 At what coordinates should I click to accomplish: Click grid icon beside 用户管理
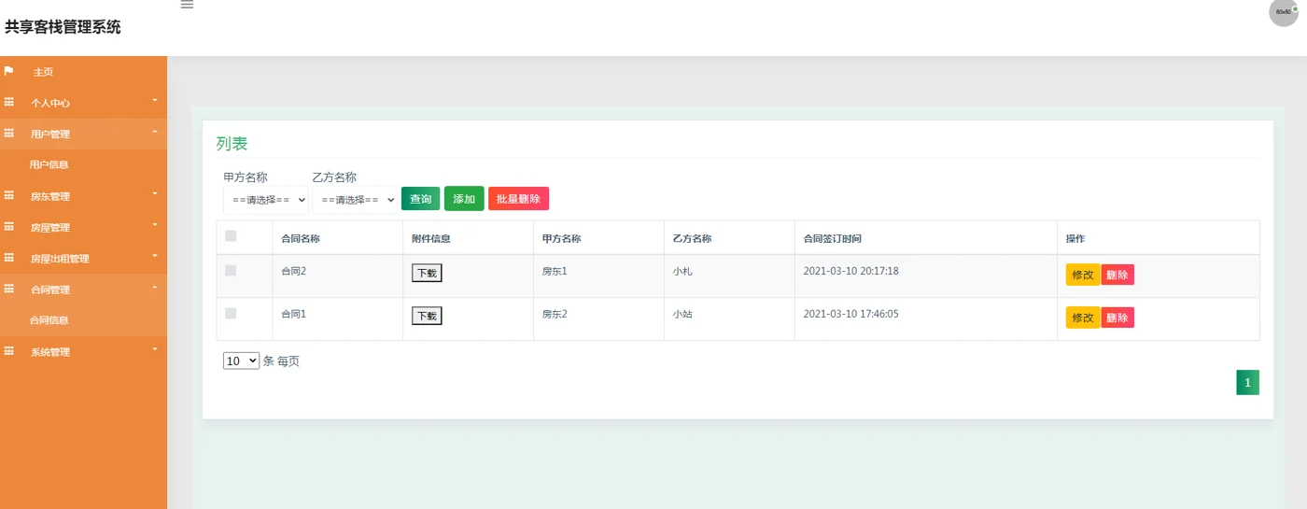point(9,134)
